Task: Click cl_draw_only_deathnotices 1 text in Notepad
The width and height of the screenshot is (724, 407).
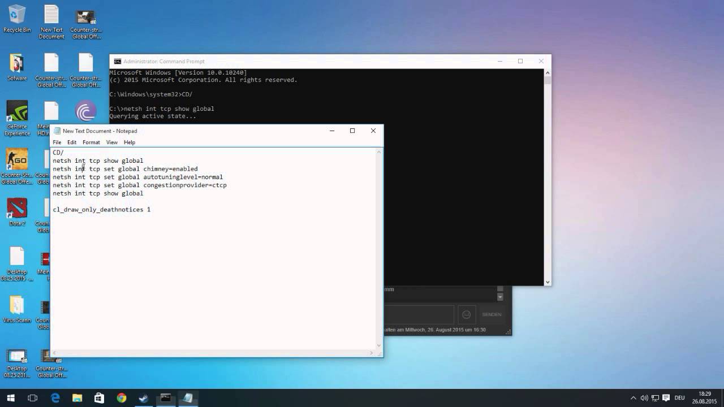Action: pos(102,210)
